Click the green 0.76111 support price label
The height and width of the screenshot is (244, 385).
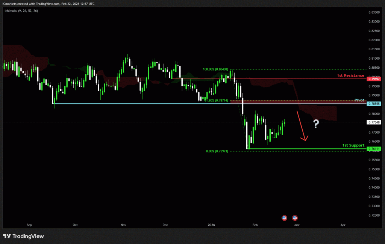[374, 149]
